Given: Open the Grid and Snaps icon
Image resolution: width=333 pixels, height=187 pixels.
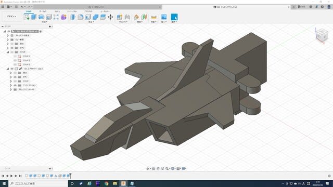Looking at the screenshot, I should point(178,168).
